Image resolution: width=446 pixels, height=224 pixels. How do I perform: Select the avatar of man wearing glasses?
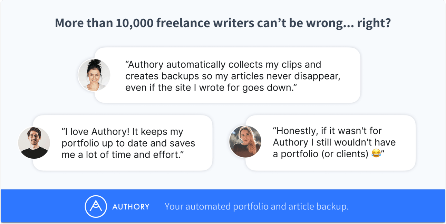pyautogui.click(x=34, y=143)
